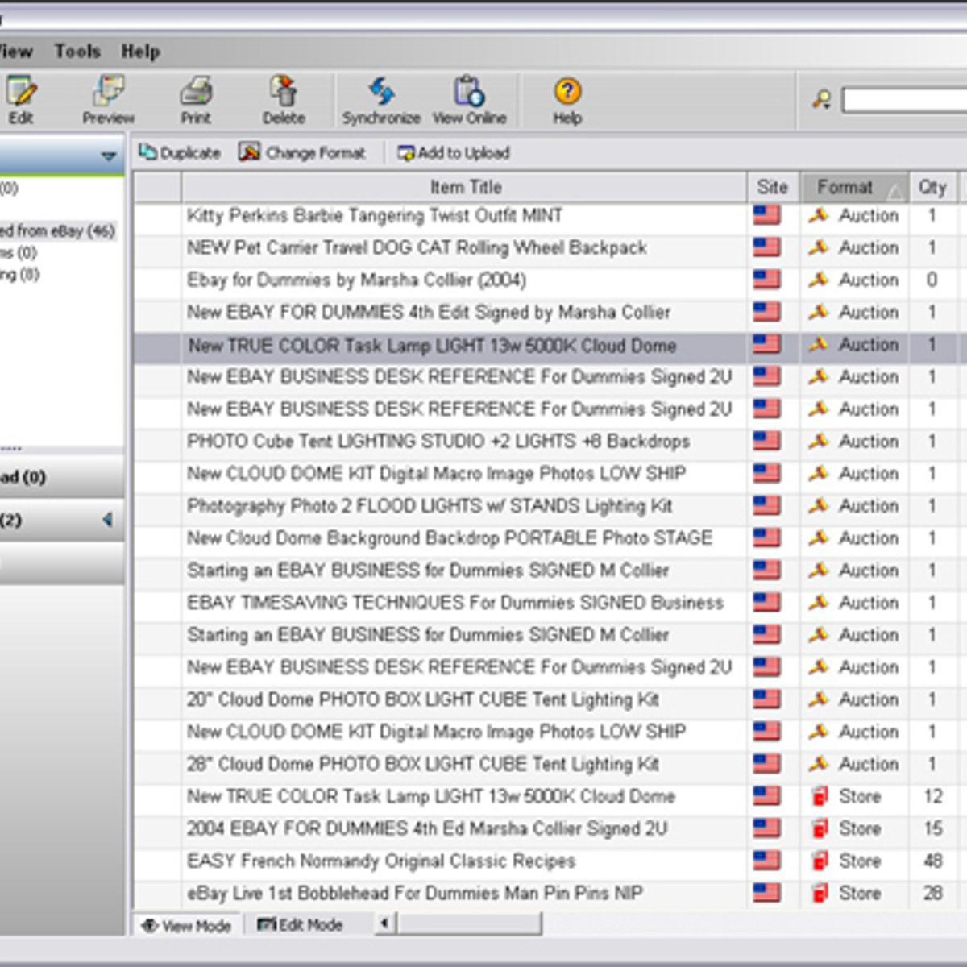
Task: Select 'eBay Live 1st Bobblehead For Dummies' row
Action: (464, 893)
